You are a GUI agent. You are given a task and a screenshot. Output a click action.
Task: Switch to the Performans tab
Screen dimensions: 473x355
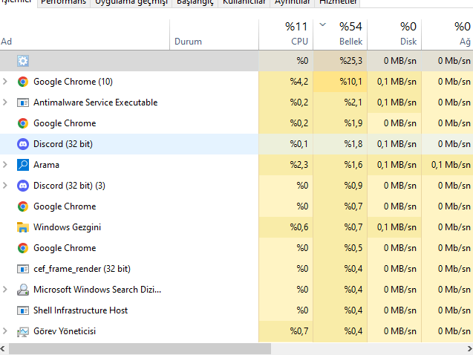[64, 3]
